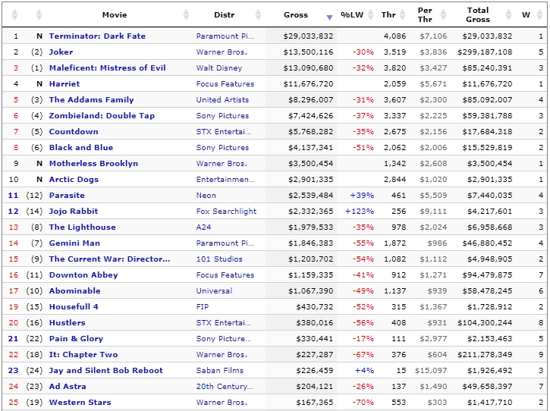Open the Joker movie page

click(x=61, y=52)
